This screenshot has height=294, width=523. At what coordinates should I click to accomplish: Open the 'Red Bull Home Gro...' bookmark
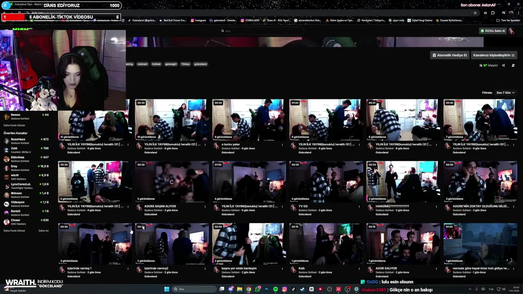click(x=172, y=20)
